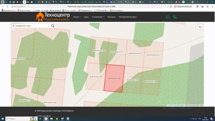Viewport: 215px width, 121px height.
Task: Click the green phone call icon
Action: point(175,17)
